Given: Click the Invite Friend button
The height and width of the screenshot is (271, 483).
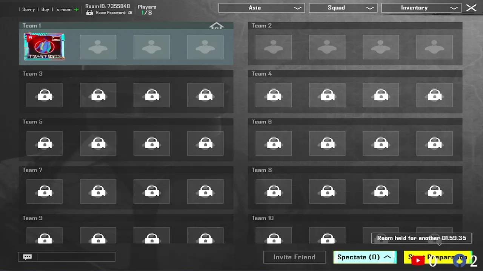Looking at the screenshot, I should point(294,257).
